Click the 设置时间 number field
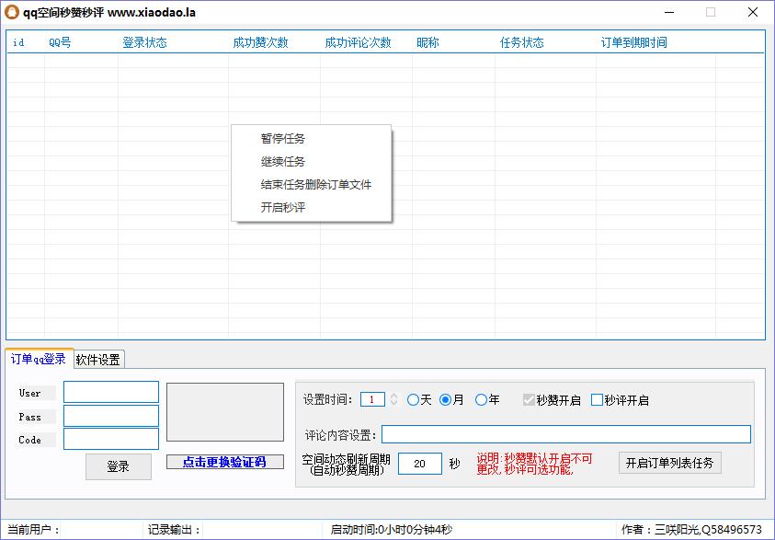This screenshot has width=775, height=540. click(372, 399)
